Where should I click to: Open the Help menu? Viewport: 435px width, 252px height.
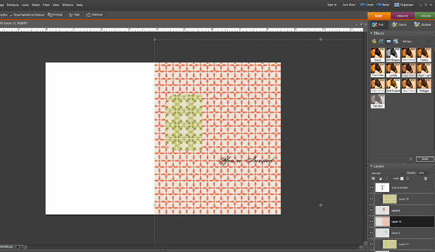click(80, 5)
